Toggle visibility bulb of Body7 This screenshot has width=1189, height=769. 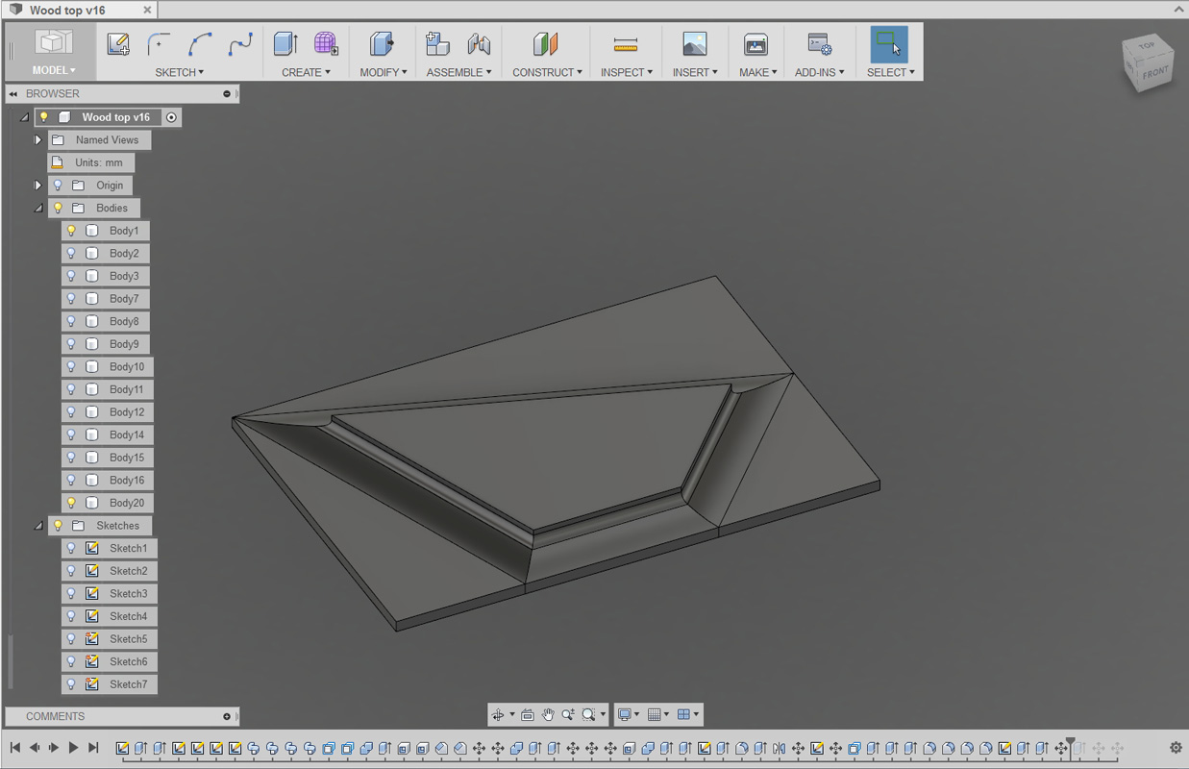point(71,299)
